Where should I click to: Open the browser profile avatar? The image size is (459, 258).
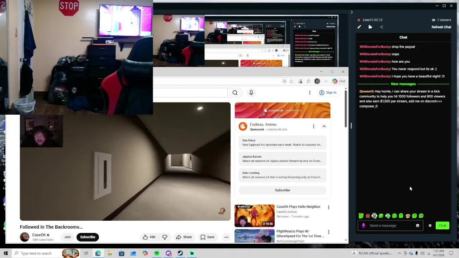(x=317, y=81)
